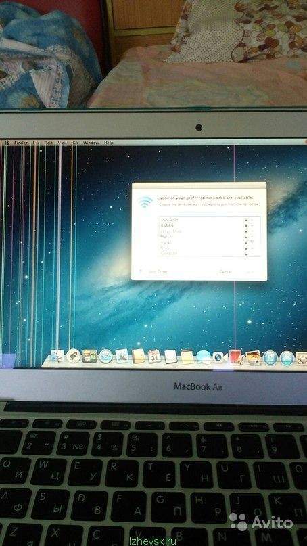Open the Help menu
This screenshot has width=307, height=546.
[x=109, y=143]
